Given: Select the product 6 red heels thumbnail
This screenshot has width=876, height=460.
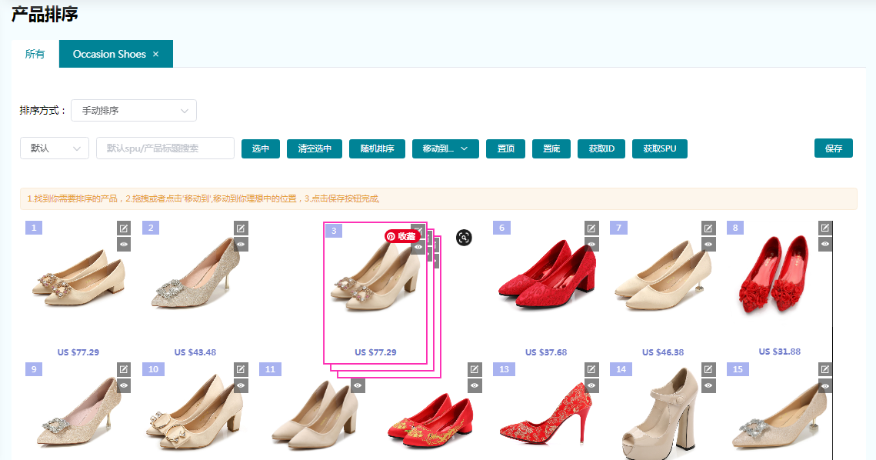Looking at the screenshot, I should click(547, 273).
